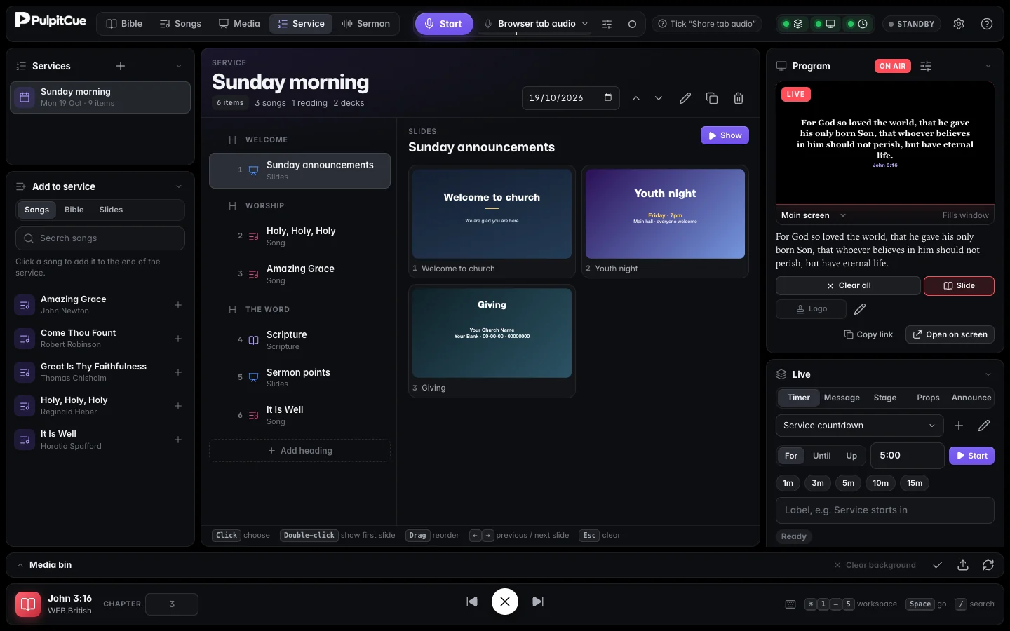Click the audio mixer sliders icon in top bar
The width and height of the screenshot is (1010, 631).
(607, 24)
